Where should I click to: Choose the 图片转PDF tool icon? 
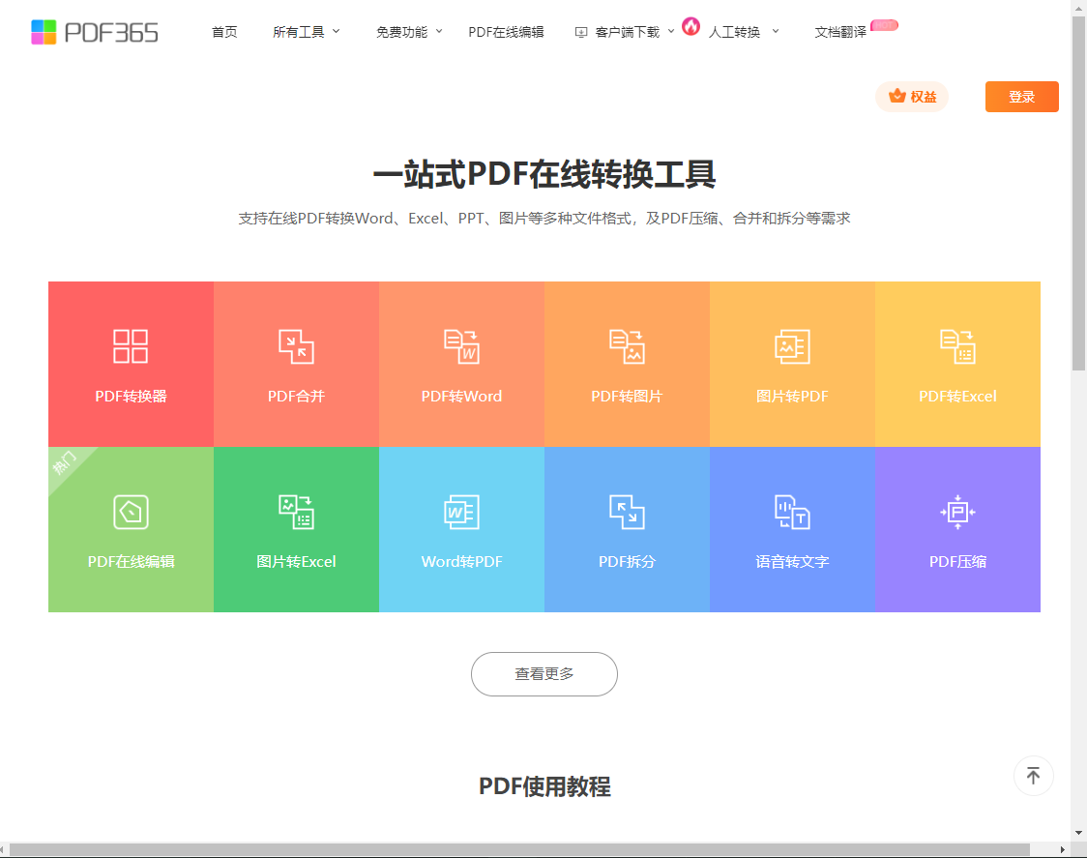click(x=792, y=346)
